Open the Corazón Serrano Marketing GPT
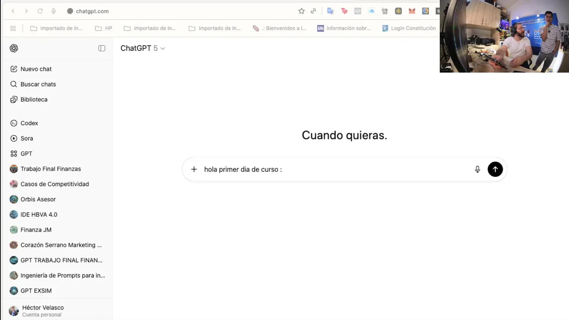Screen dimensions: 569x320 click(x=56, y=245)
